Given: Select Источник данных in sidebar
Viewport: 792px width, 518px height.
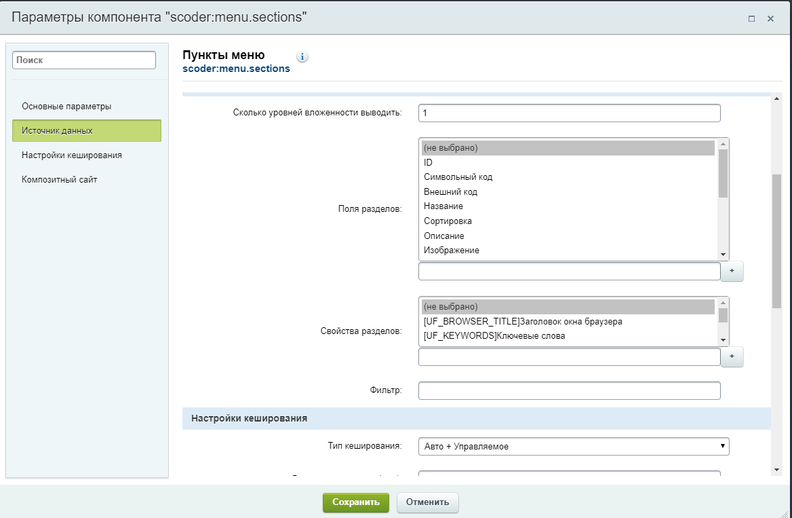Looking at the screenshot, I should point(86,130).
